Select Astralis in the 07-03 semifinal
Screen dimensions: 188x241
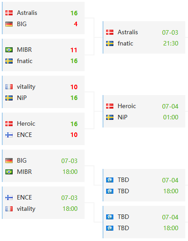pyautogui.click(x=128, y=32)
